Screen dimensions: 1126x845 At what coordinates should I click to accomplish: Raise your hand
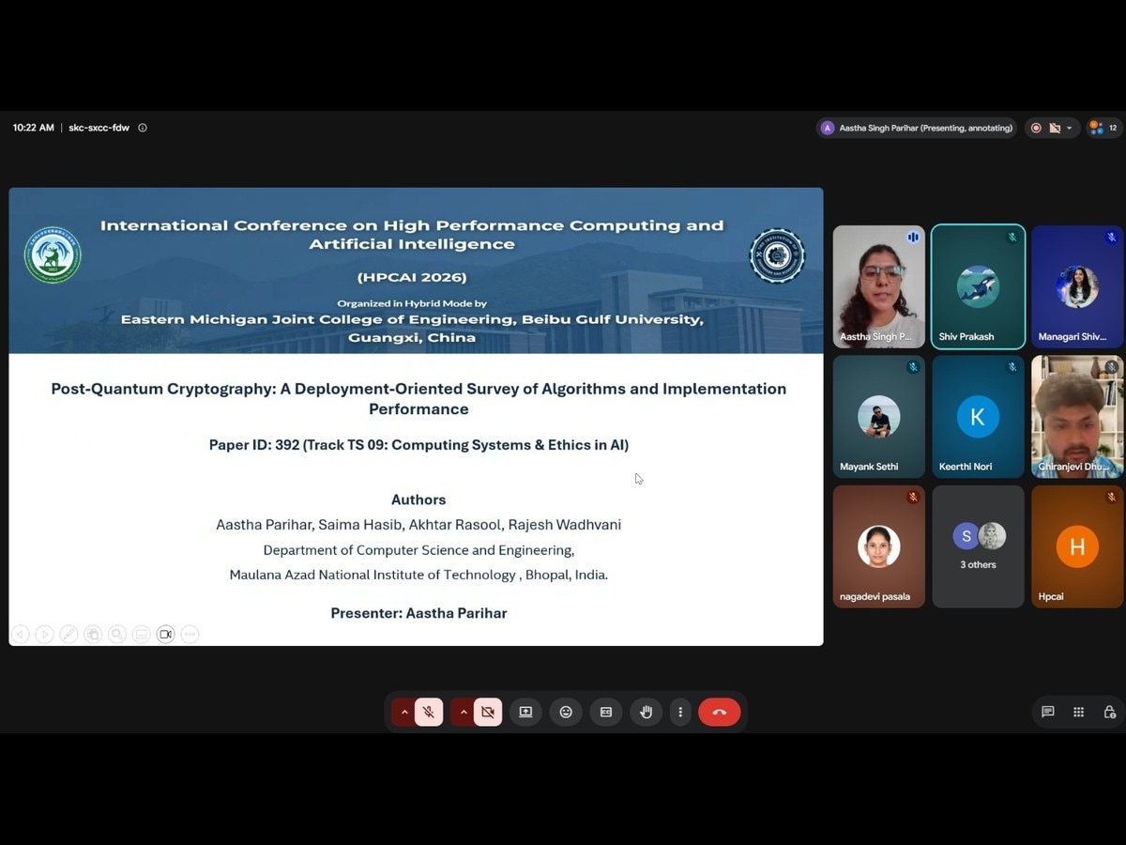[647, 712]
